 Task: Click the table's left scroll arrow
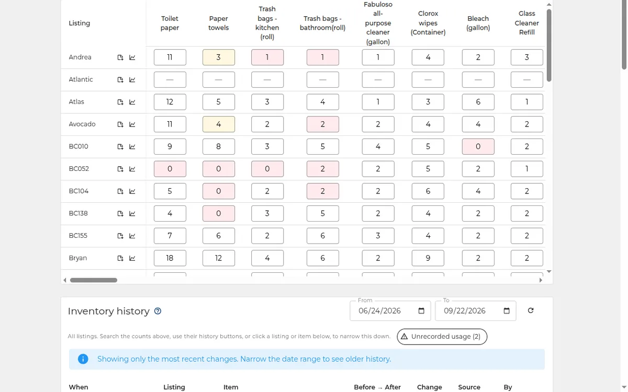pyautogui.click(x=65, y=280)
